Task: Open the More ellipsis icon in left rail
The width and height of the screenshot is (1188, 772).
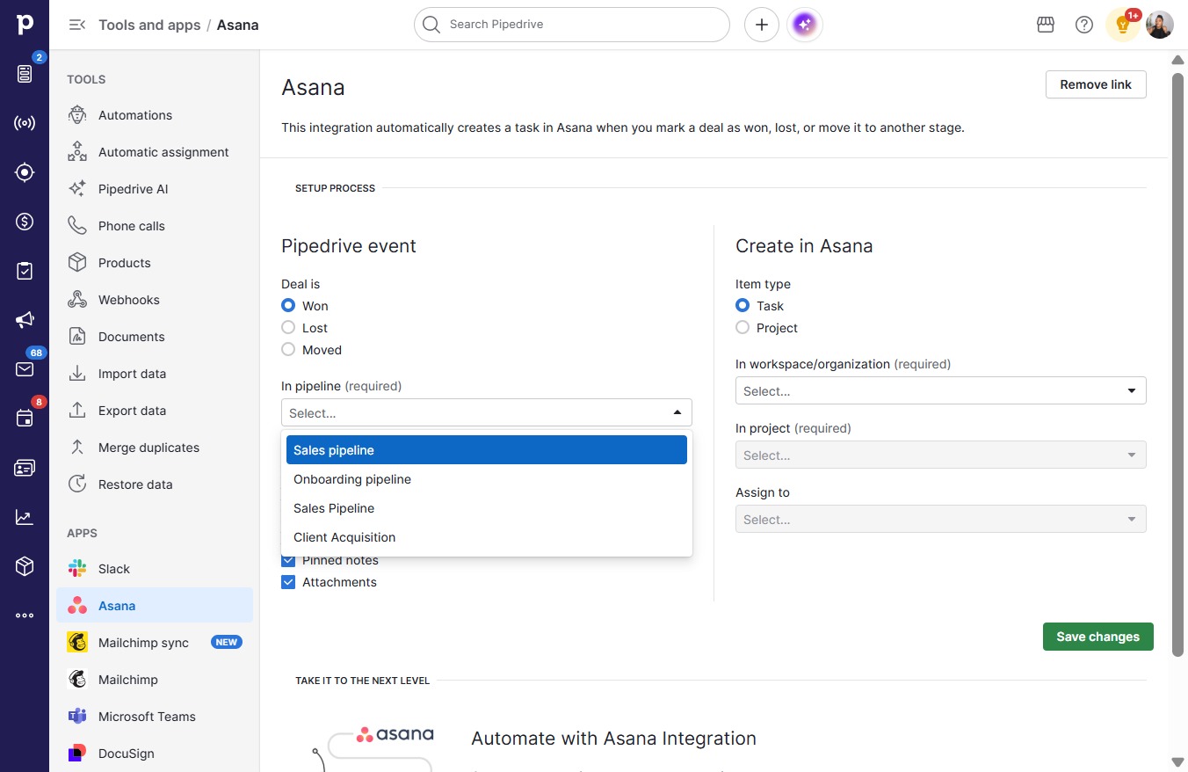Action: point(25,615)
